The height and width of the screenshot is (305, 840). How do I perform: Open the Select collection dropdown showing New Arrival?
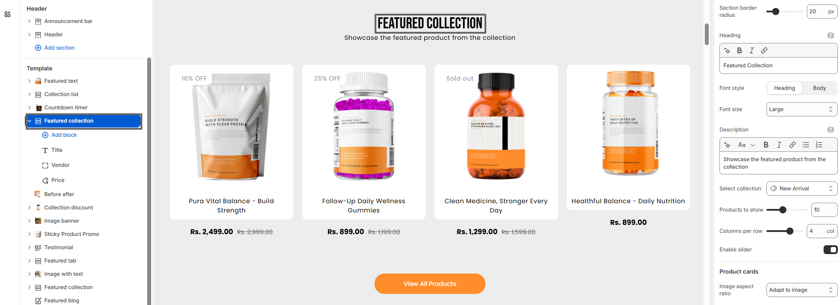[x=801, y=188]
